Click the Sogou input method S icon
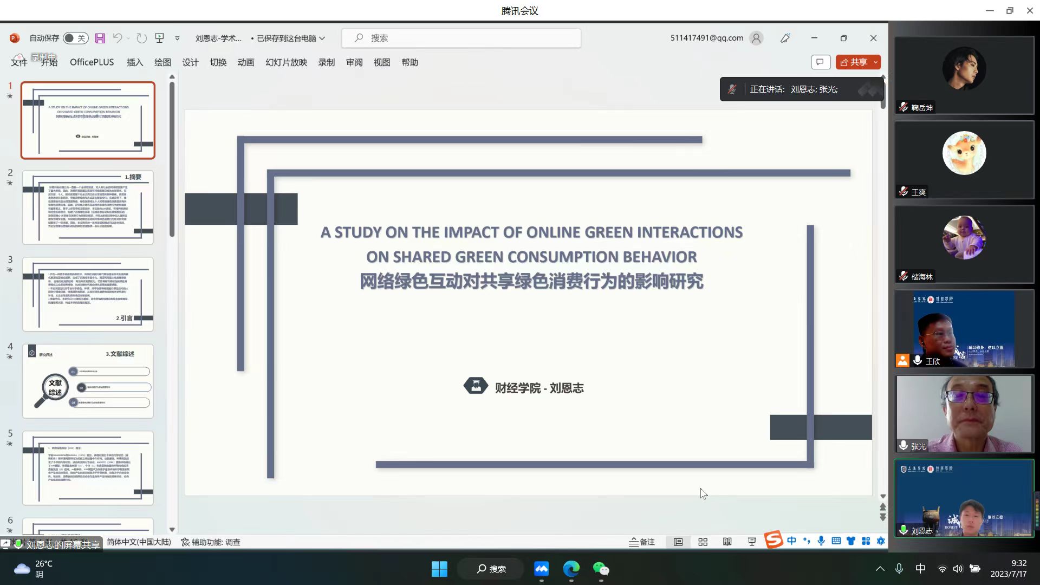 click(x=773, y=540)
